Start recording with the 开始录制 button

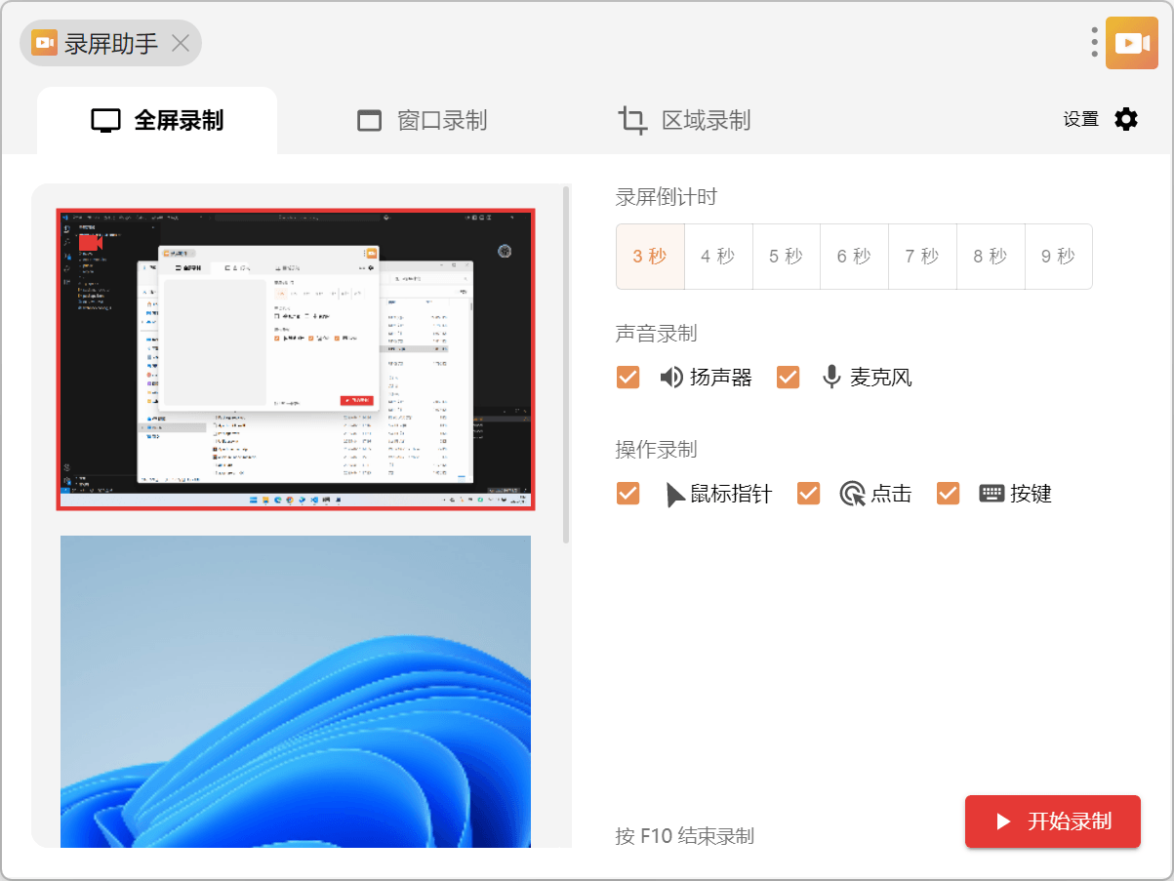tap(1053, 821)
